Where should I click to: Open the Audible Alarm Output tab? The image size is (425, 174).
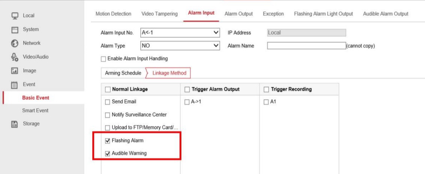(386, 14)
